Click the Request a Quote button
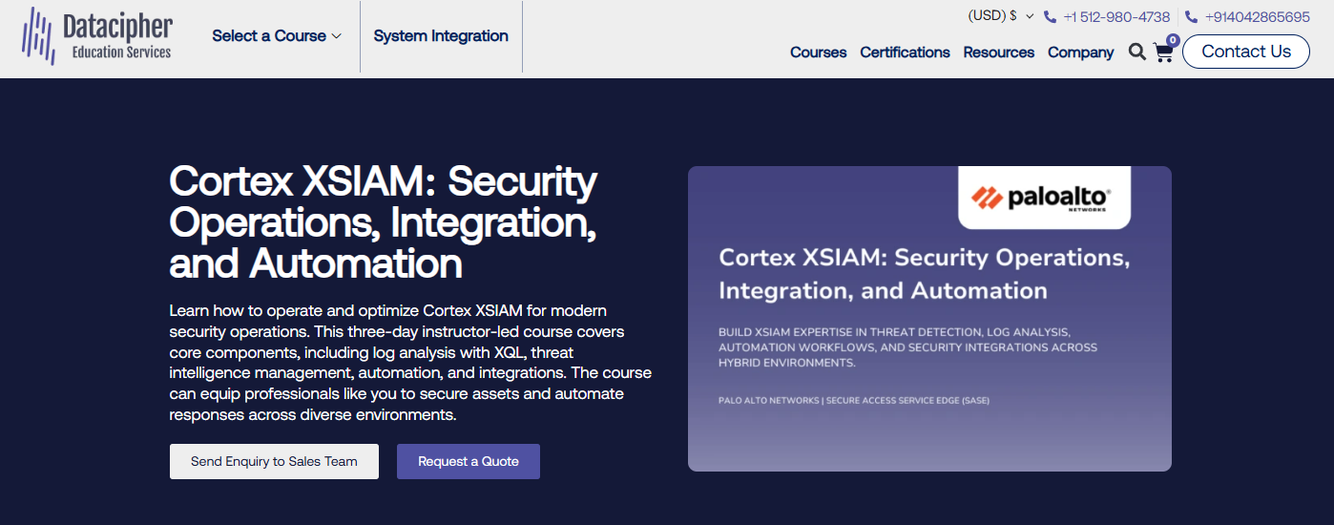 point(469,461)
